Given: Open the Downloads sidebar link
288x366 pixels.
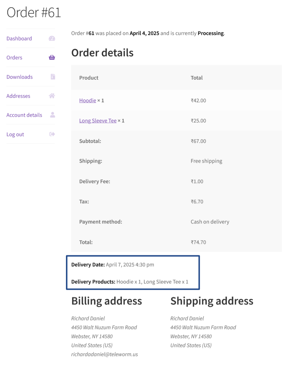Looking at the screenshot, I should pyautogui.click(x=20, y=77).
